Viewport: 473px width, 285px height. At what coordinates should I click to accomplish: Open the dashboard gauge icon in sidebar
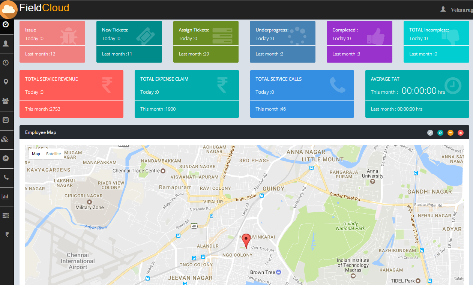[6, 25]
